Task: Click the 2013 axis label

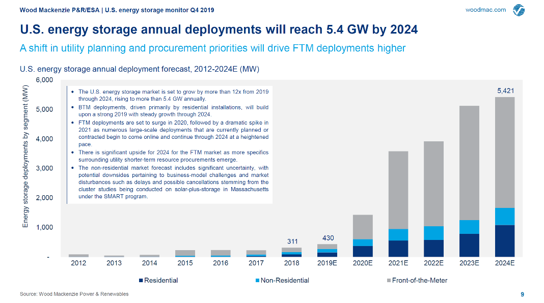Action: pos(114,263)
